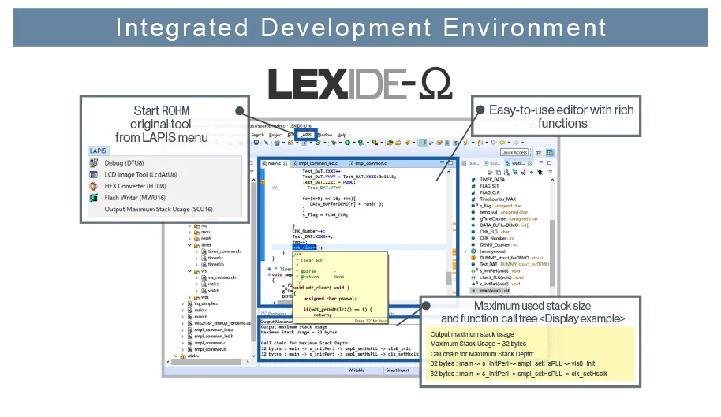The height and width of the screenshot is (417, 721).
Task: Start the HEX Converter (HTU8) tool
Action: (x=135, y=186)
